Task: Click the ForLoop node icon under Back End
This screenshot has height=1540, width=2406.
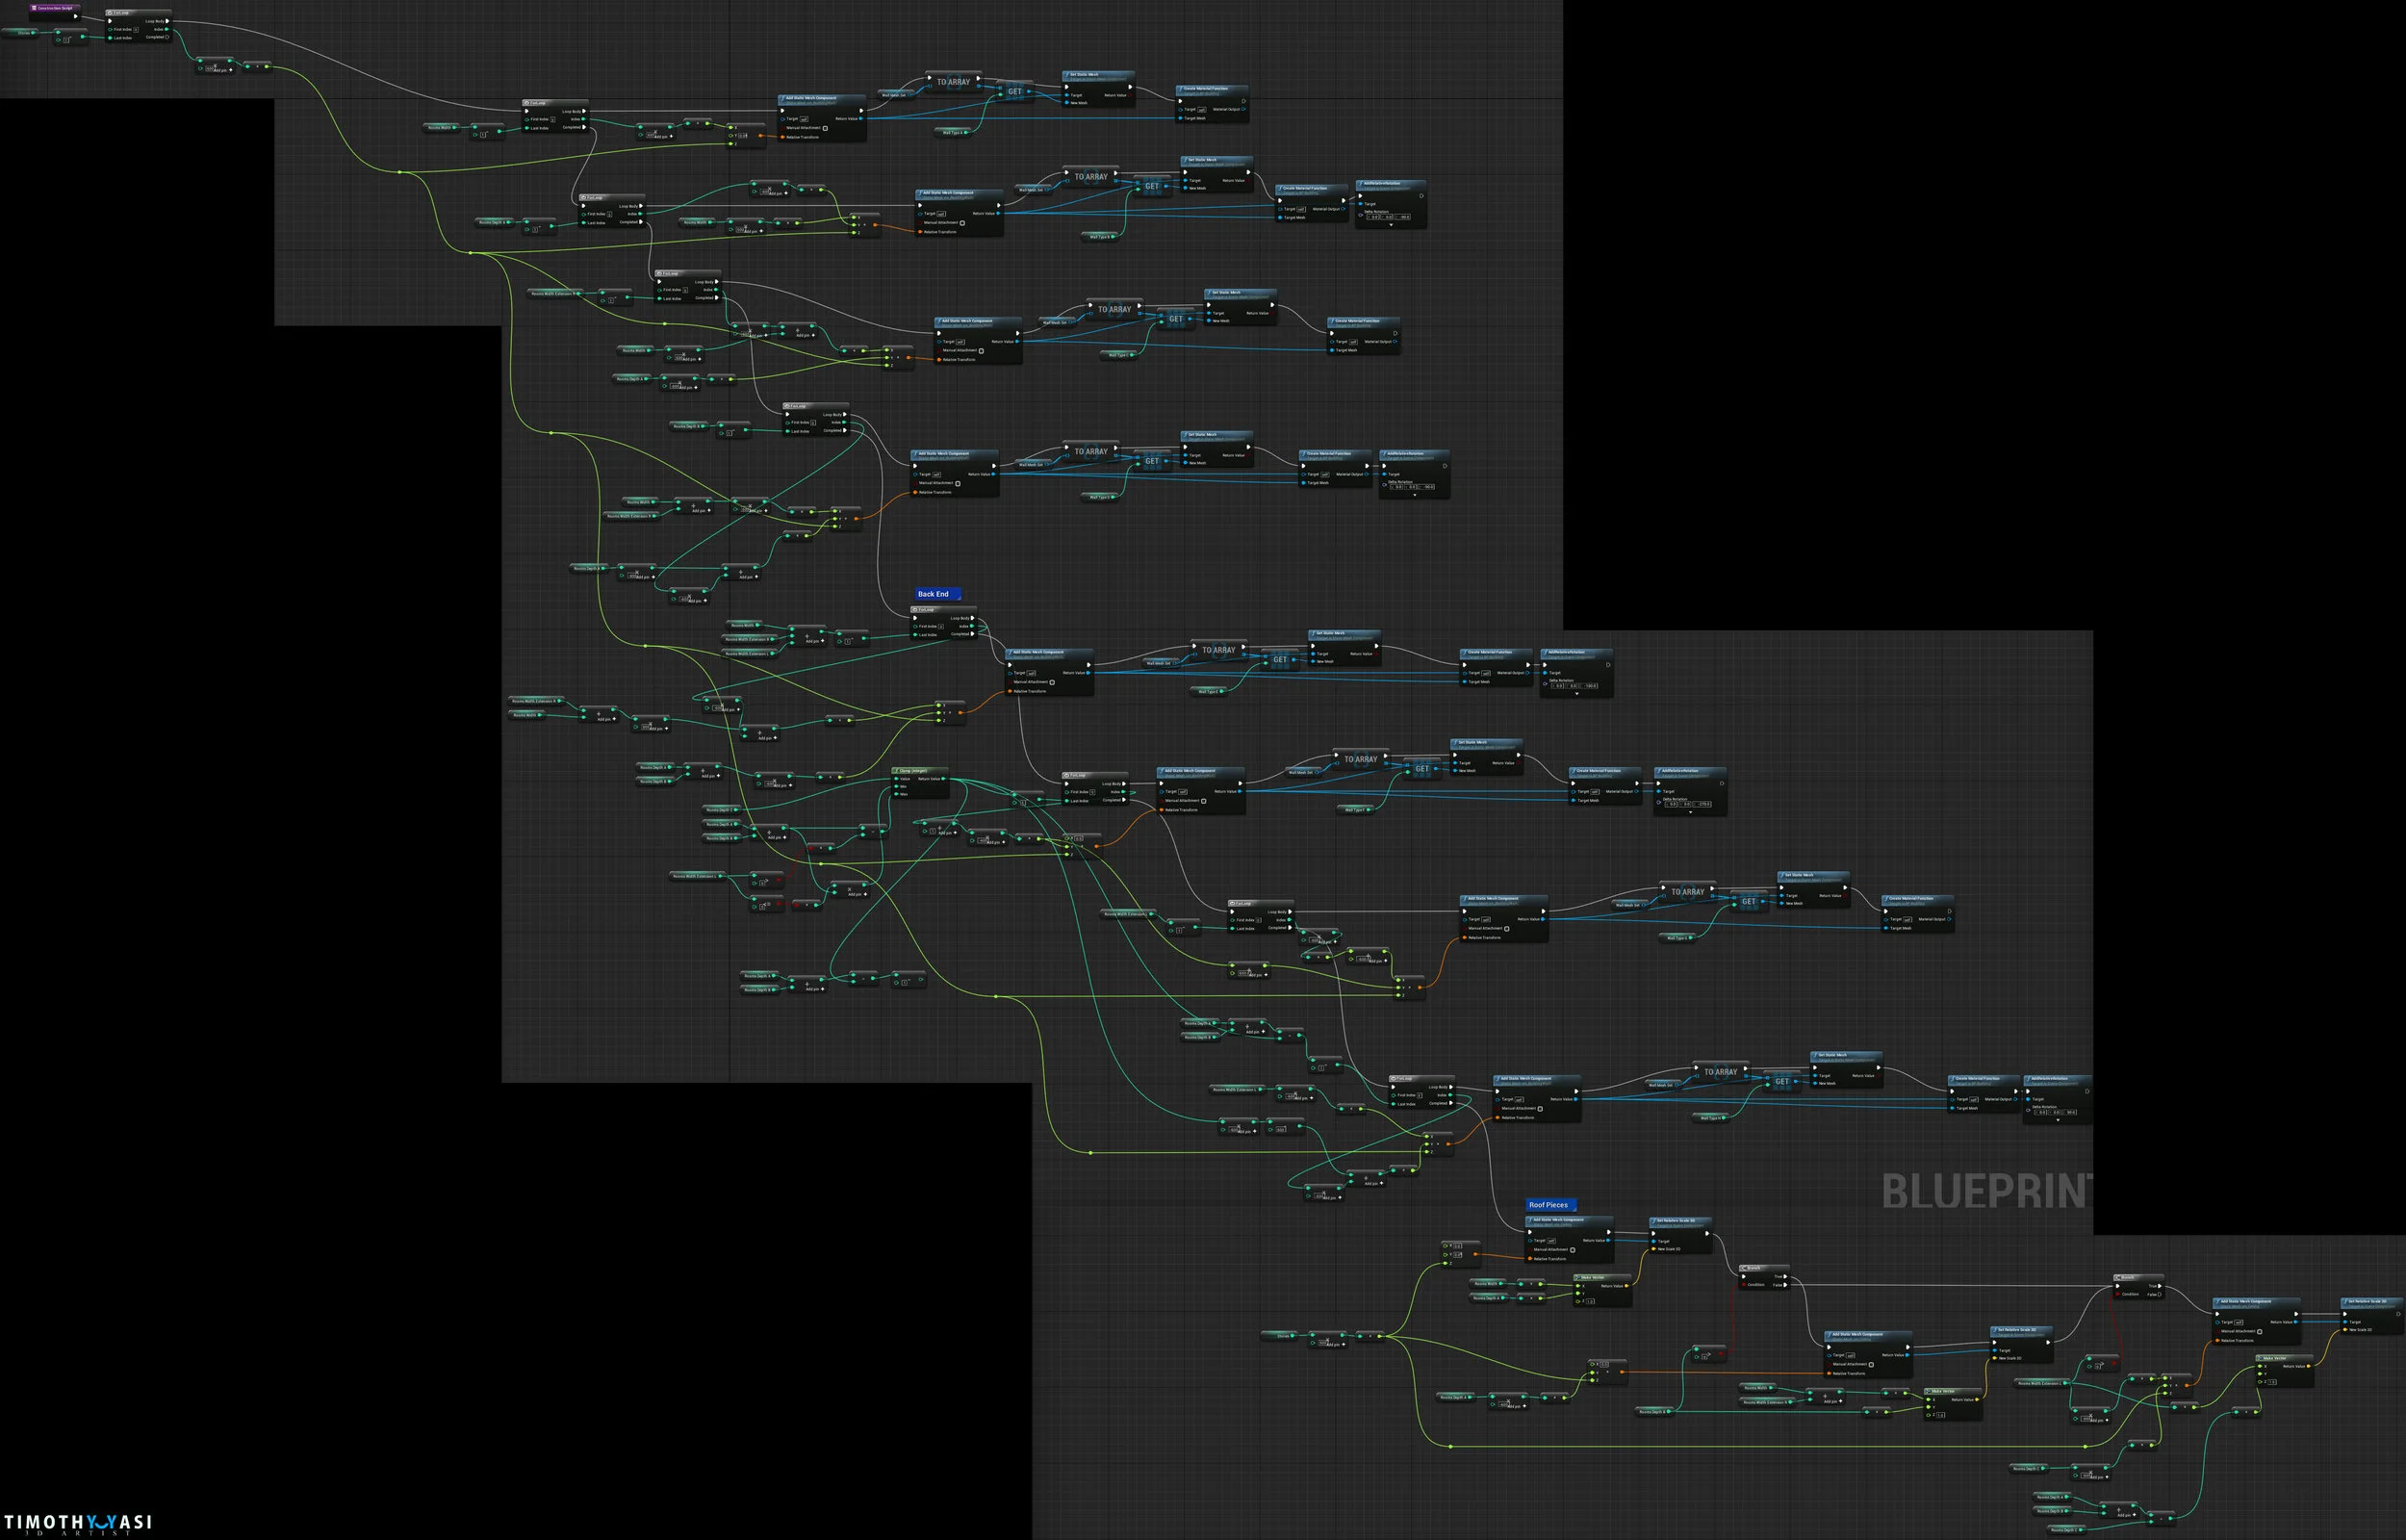Action: [x=915, y=609]
